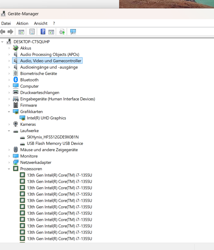Select the Computer label
214x250 pixels.
29,86
